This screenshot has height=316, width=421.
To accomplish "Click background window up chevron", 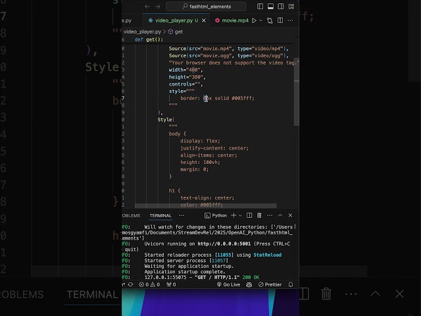I will 376,294.
